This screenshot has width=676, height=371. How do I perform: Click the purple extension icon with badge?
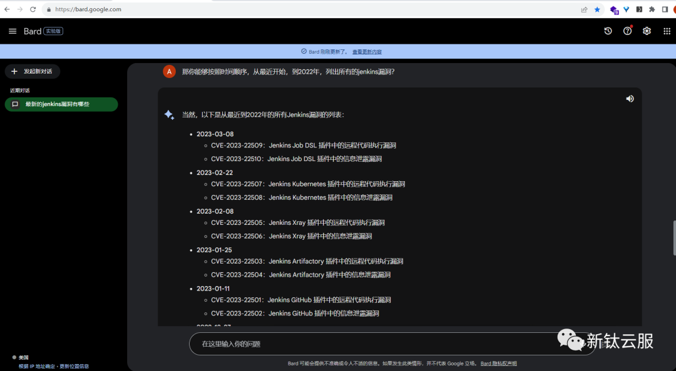pyautogui.click(x=614, y=10)
